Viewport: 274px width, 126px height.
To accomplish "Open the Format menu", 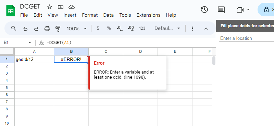I will (90, 15).
